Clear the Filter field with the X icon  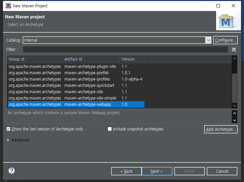coord(234,50)
